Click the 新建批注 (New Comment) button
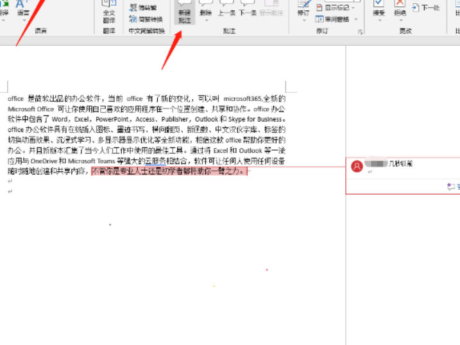The height and width of the screenshot is (345, 460). pyautogui.click(x=185, y=11)
